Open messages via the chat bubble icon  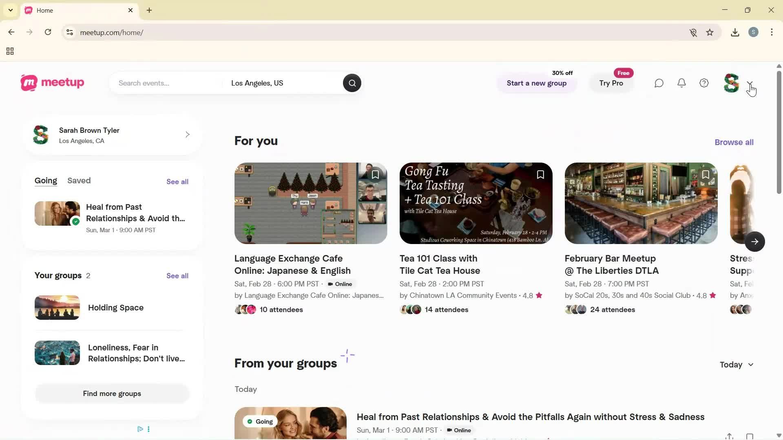coord(659,83)
